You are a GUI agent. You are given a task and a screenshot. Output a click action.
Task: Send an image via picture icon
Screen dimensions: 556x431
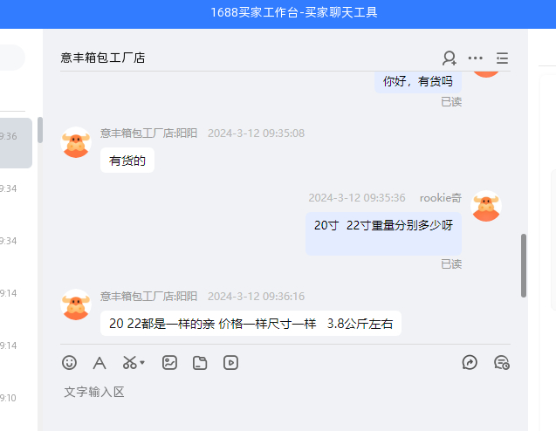[x=169, y=363]
